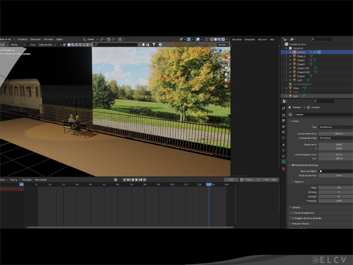Open the Adicionar menu in 3D viewport
Viewport: 353px width, 265px height.
48,39
